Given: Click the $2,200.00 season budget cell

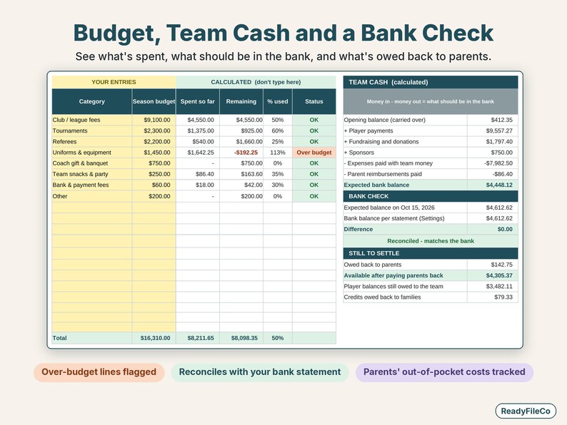Looking at the screenshot, I should tap(154, 141).
